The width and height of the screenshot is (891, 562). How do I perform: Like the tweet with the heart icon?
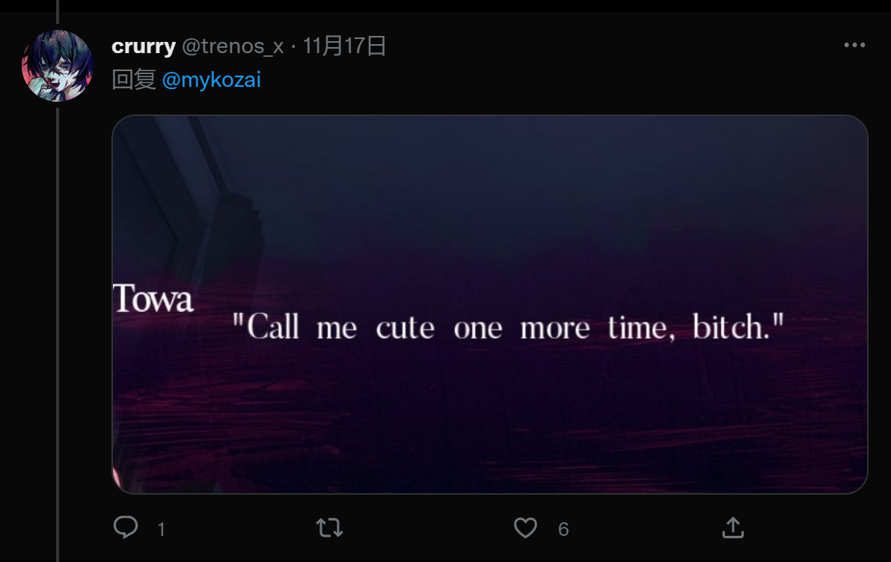(x=526, y=528)
